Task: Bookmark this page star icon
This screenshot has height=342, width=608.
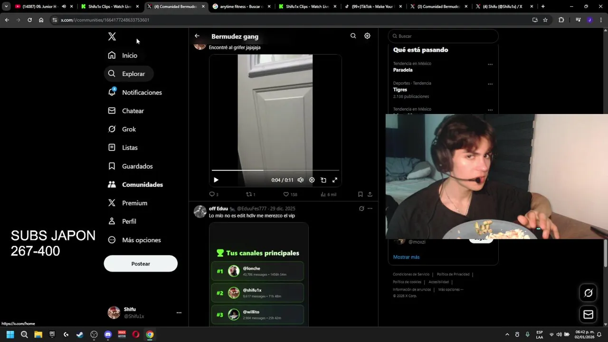Action: coord(545,20)
